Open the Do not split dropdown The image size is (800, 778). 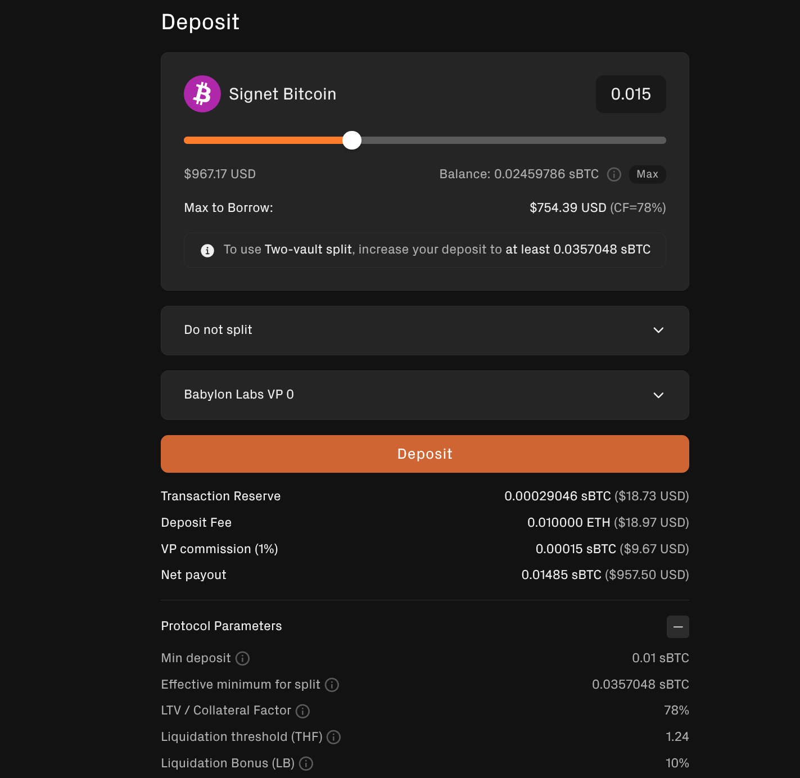pos(425,331)
